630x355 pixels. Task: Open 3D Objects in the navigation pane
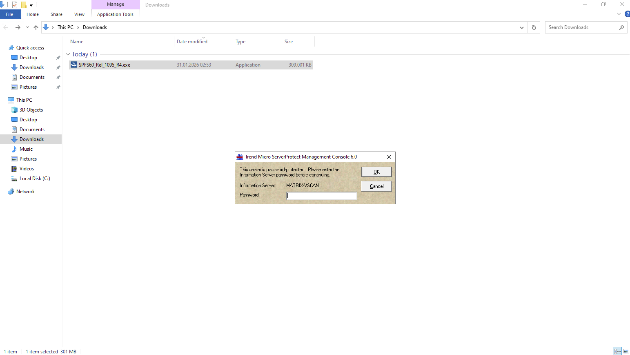[31, 110]
